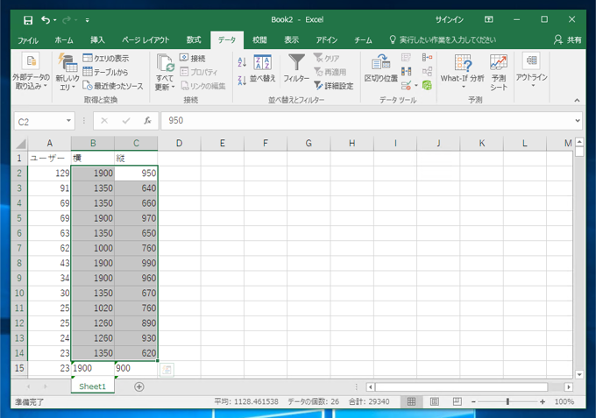The image size is (596, 418).
Task: Add a new sheet with plus icon
Action: (x=139, y=386)
